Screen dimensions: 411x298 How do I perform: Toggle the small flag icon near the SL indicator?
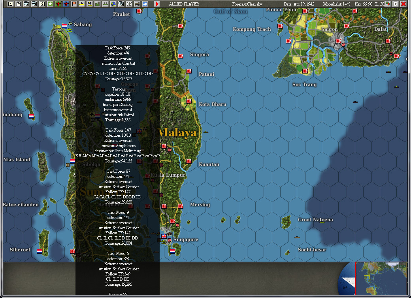(x=387, y=4)
